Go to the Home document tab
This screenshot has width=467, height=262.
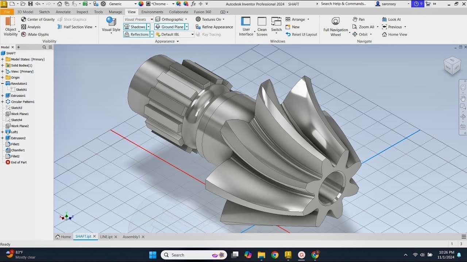coord(63,237)
